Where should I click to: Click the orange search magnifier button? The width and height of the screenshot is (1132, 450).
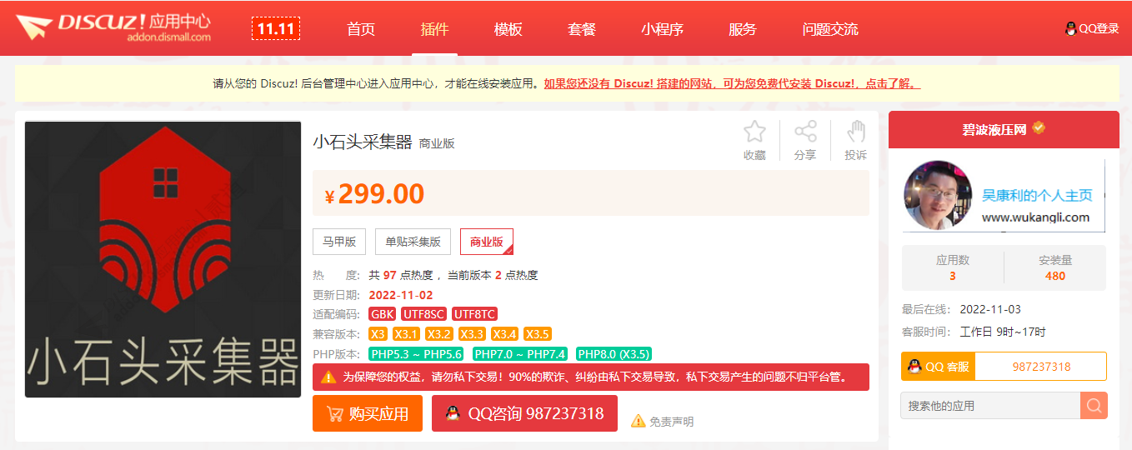tap(1094, 406)
